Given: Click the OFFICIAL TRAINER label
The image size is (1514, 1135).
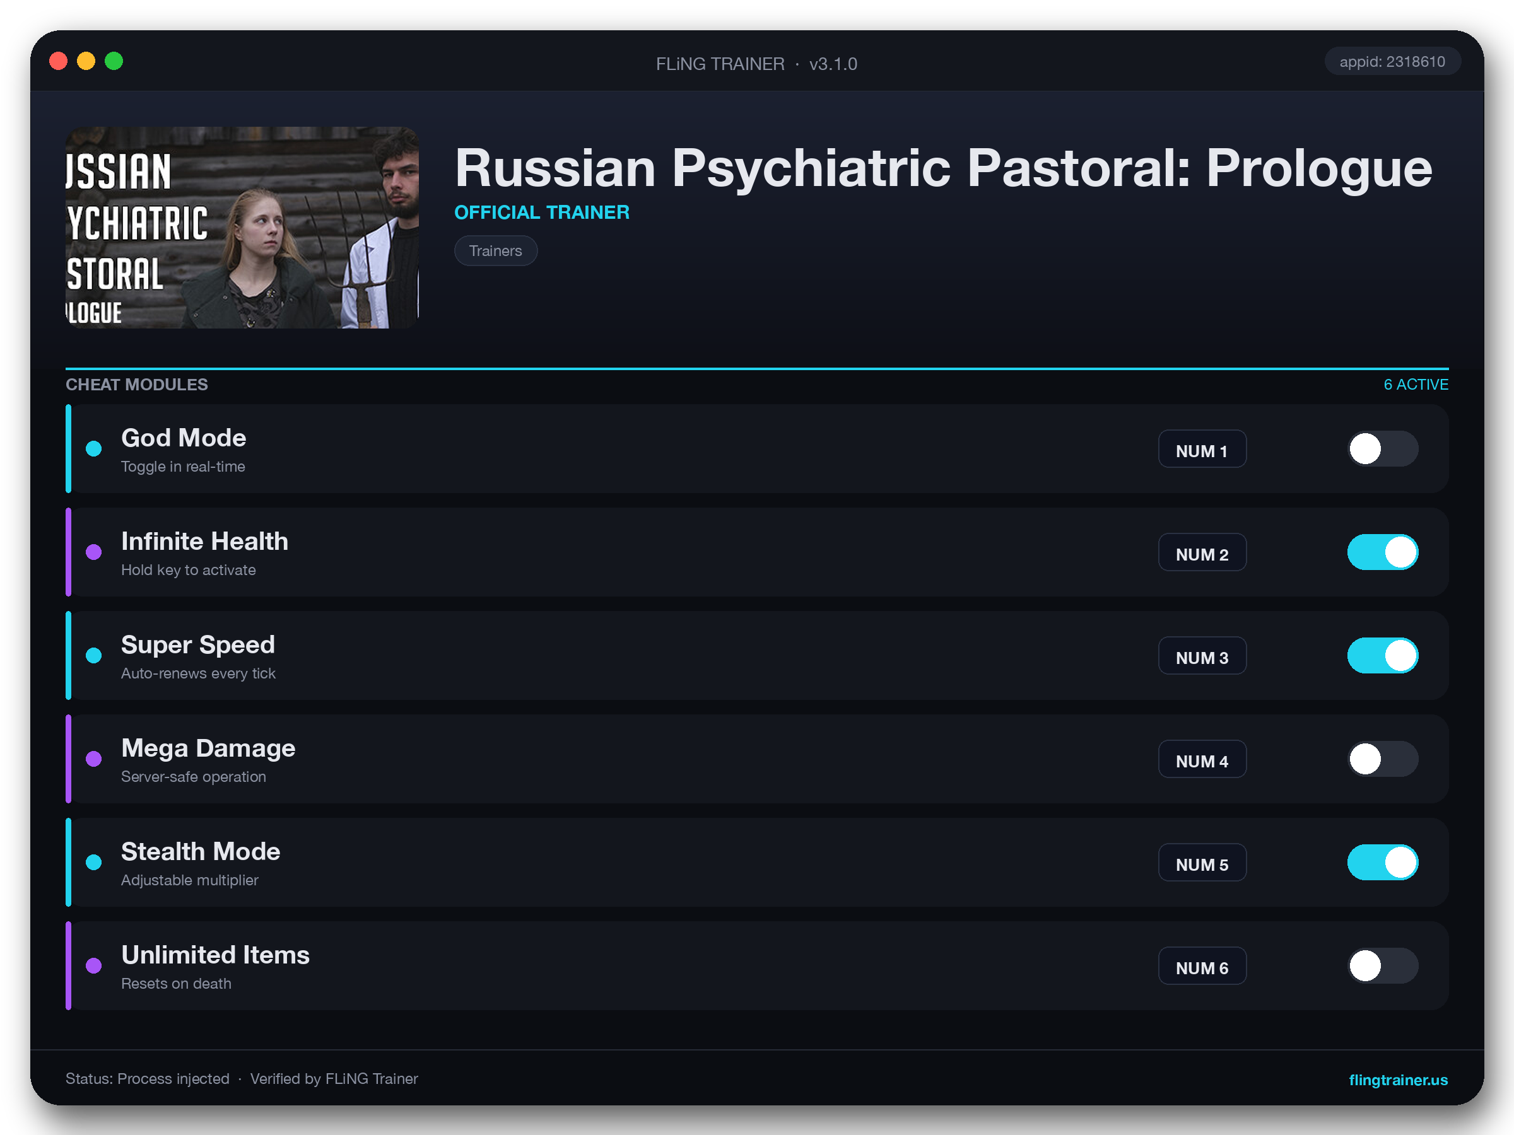Looking at the screenshot, I should tap(541, 212).
